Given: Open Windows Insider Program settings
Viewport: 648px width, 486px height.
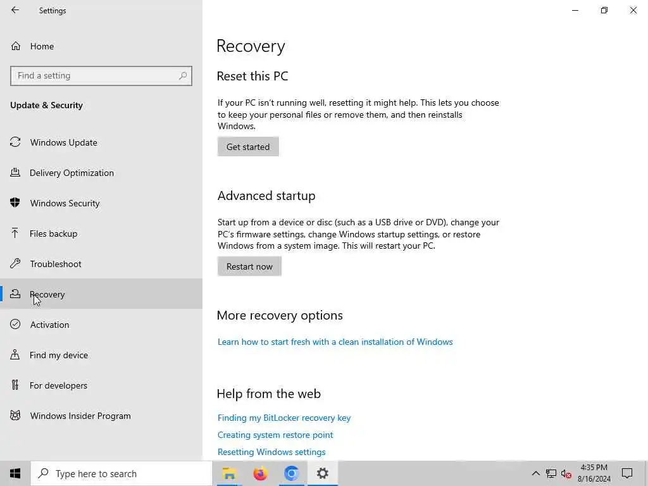Looking at the screenshot, I should pos(101,416).
